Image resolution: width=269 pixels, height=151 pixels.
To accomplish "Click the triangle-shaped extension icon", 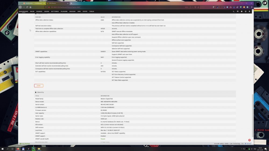I will click(231, 7).
